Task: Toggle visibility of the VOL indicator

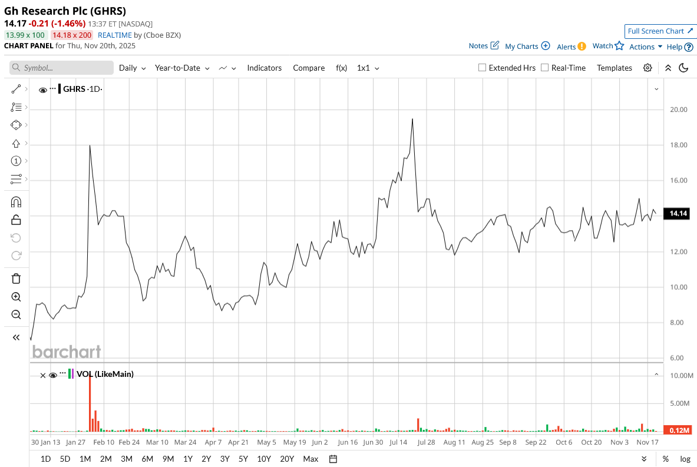Action: [53, 375]
